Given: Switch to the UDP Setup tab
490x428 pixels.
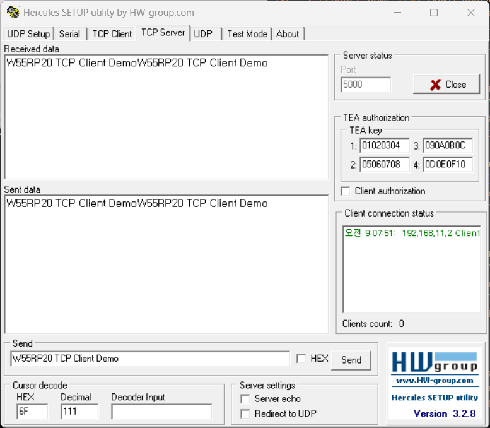Looking at the screenshot, I should [28, 34].
